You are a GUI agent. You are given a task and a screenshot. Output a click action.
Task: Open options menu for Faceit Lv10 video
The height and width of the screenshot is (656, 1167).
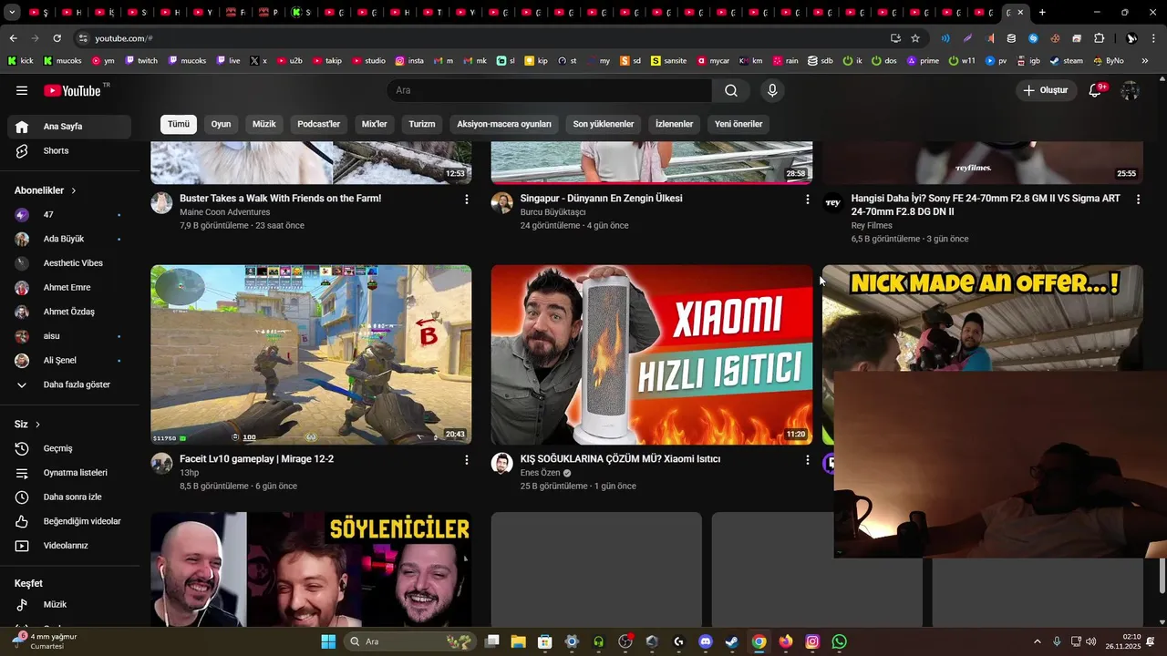(467, 460)
